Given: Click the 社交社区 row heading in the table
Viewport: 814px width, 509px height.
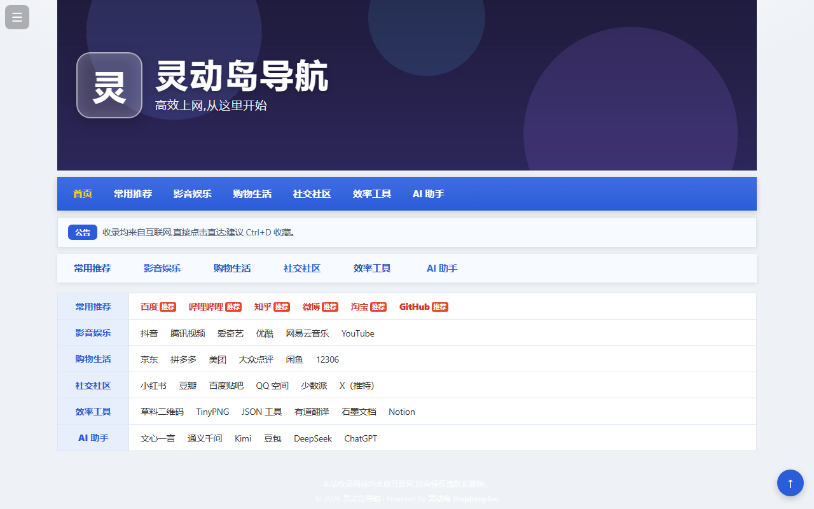Looking at the screenshot, I should pyautogui.click(x=93, y=386).
